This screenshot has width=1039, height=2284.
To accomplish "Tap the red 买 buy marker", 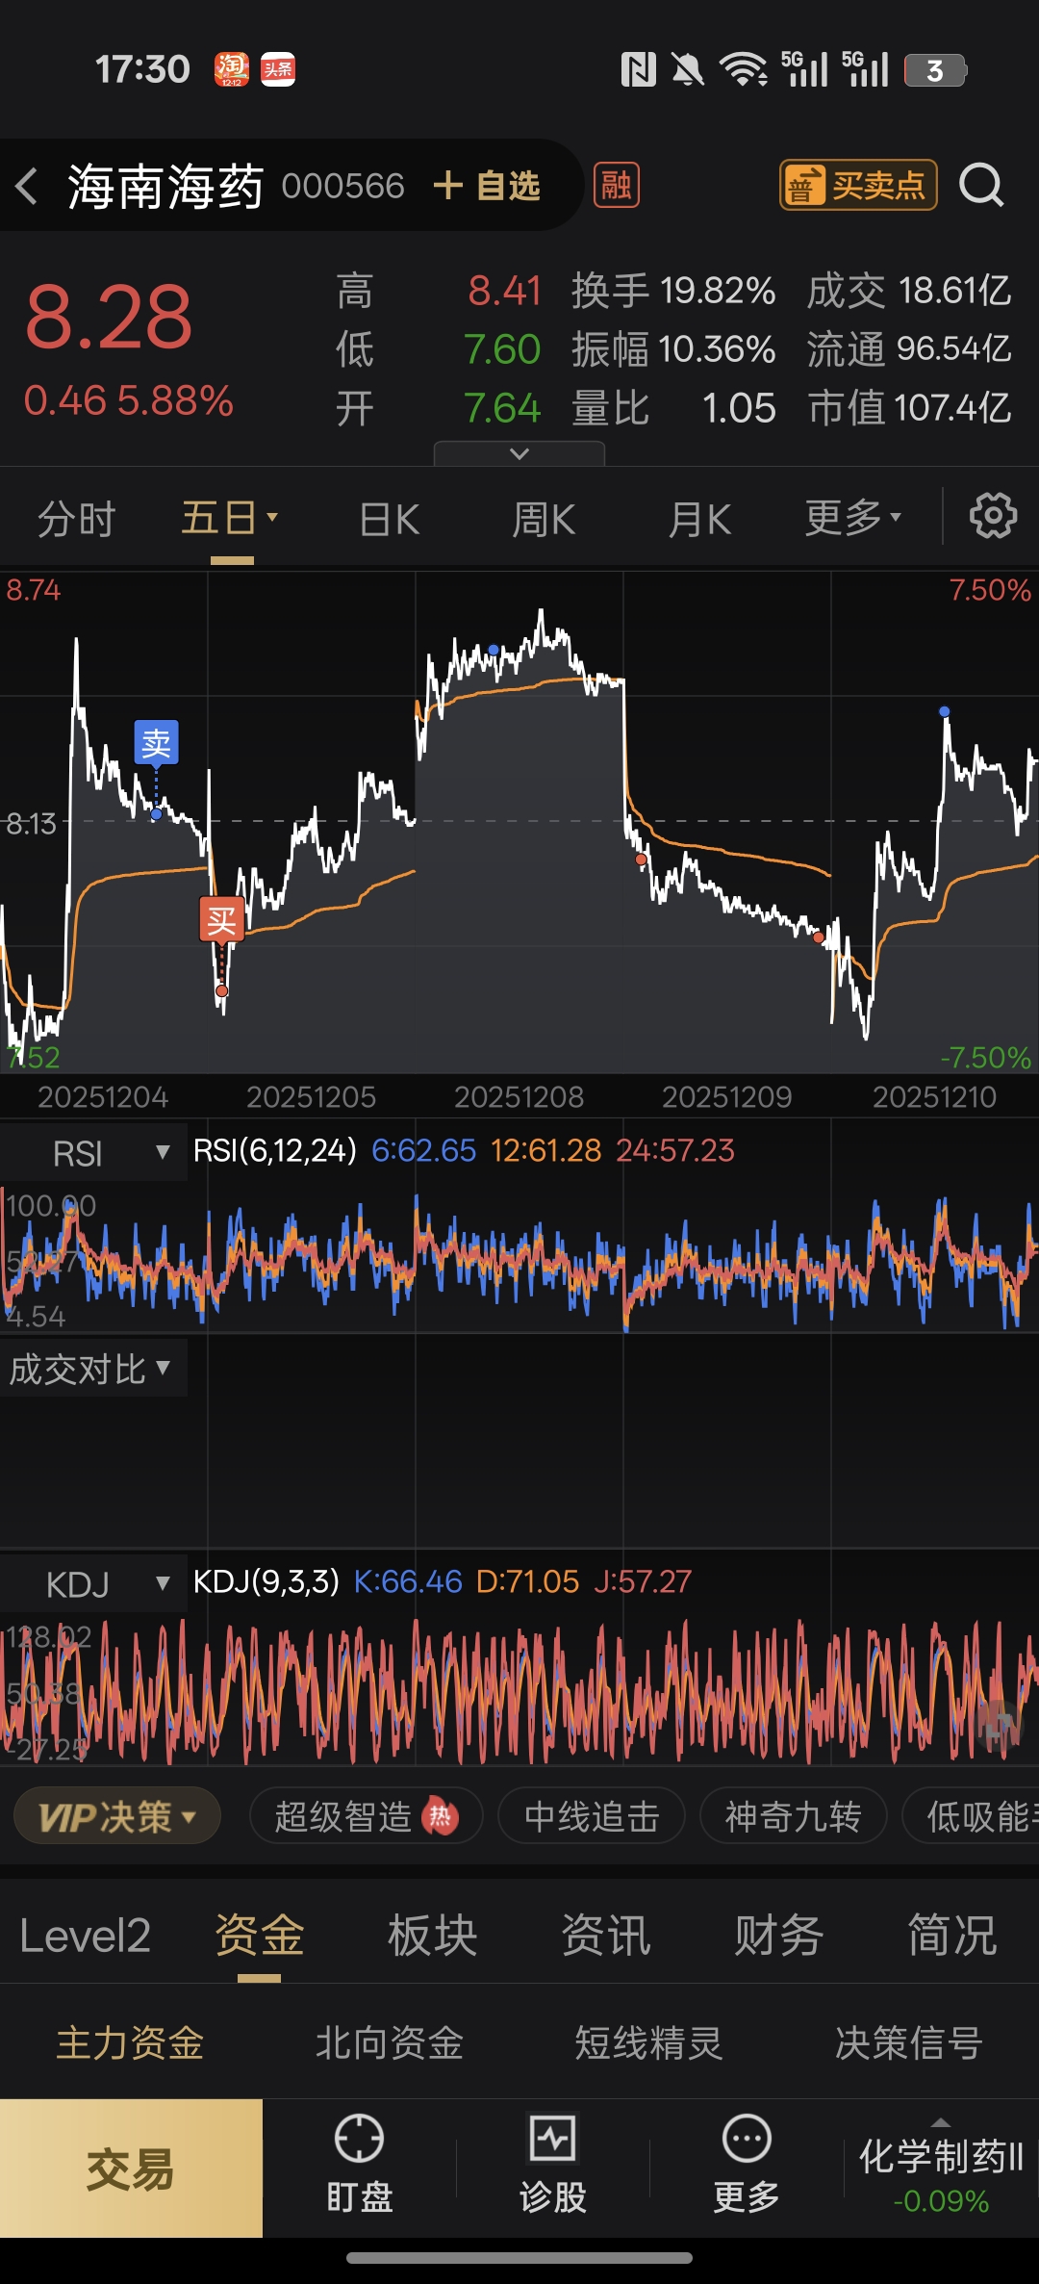I will tap(221, 919).
